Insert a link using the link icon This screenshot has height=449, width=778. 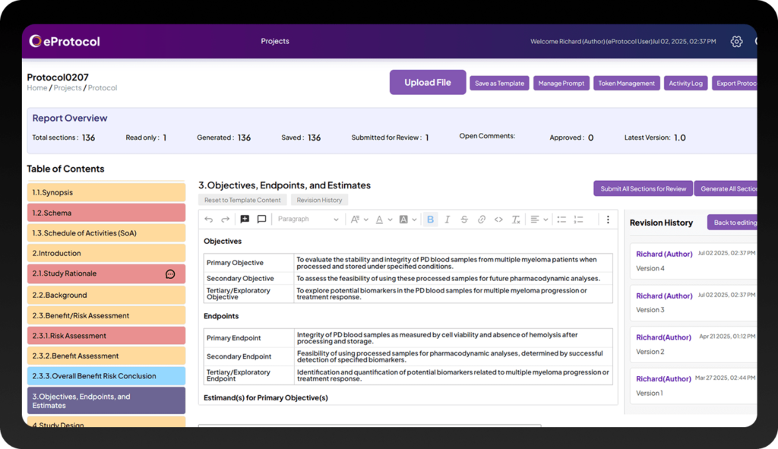click(482, 220)
